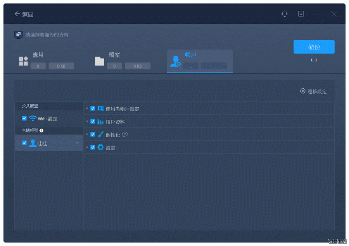Expand the 個性化 tree arrow
Image resolution: width=349 pixels, height=246 pixels.
(x=88, y=134)
